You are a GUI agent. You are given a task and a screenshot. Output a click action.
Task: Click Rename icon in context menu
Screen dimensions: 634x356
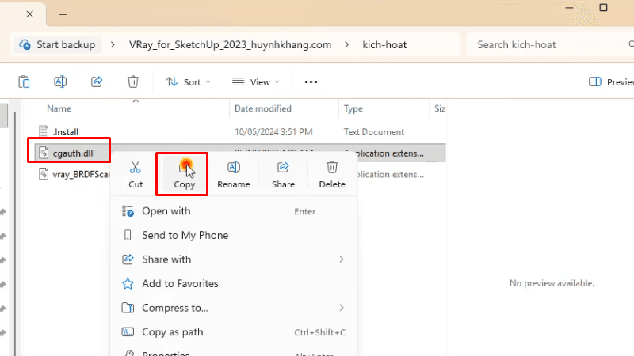pos(234,168)
